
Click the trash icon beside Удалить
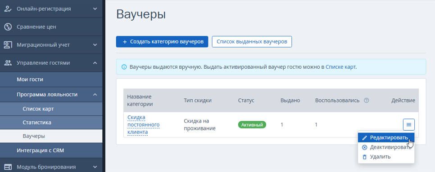click(365, 157)
